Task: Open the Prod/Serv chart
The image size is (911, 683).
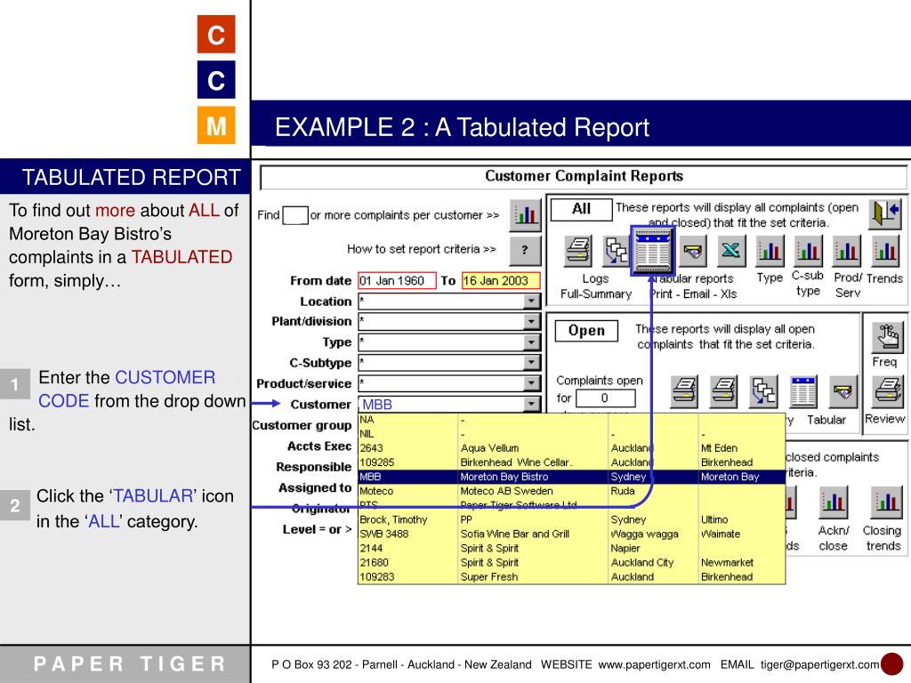Action: pyautogui.click(x=847, y=251)
